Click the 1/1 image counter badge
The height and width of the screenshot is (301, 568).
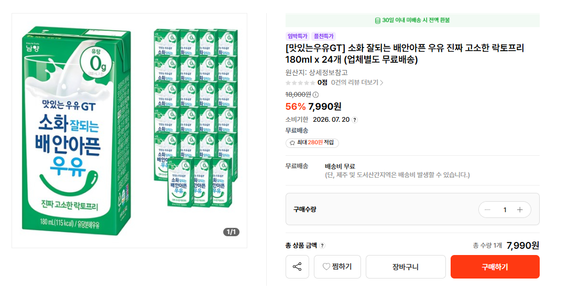tap(231, 232)
